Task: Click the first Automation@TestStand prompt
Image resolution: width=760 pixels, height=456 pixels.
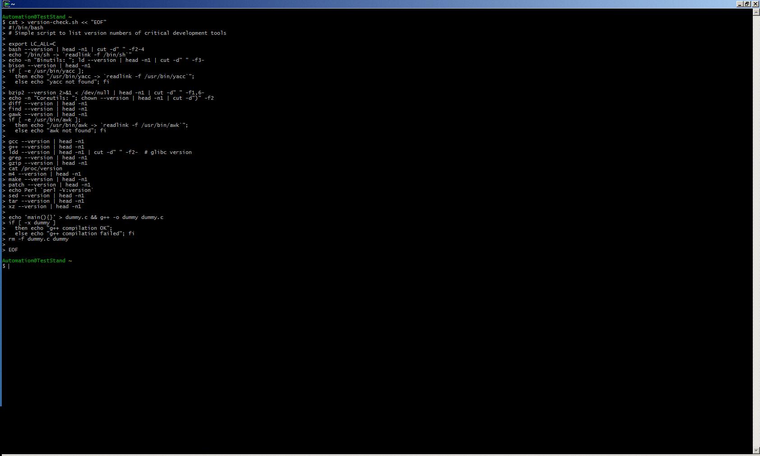Action: (x=34, y=17)
